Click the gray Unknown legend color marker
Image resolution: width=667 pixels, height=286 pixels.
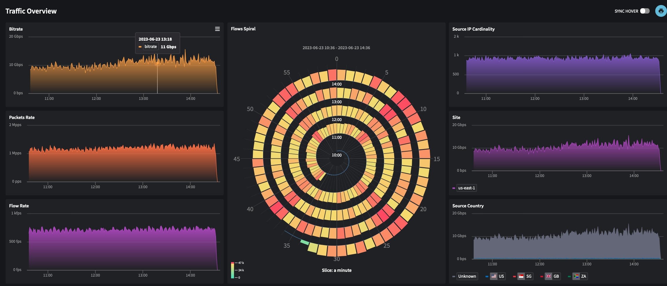(454, 276)
